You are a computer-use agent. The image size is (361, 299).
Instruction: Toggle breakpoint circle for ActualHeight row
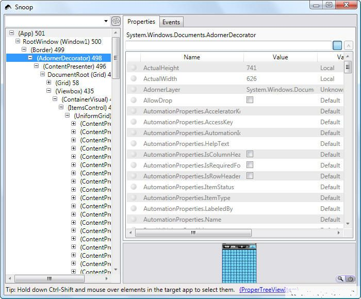click(134, 68)
